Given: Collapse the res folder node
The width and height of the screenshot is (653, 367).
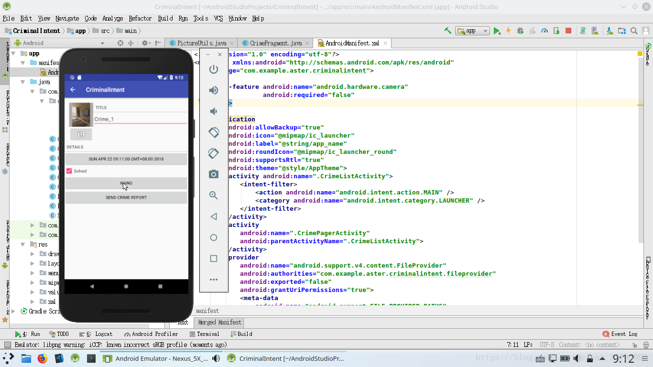Looking at the screenshot, I should (x=23, y=245).
